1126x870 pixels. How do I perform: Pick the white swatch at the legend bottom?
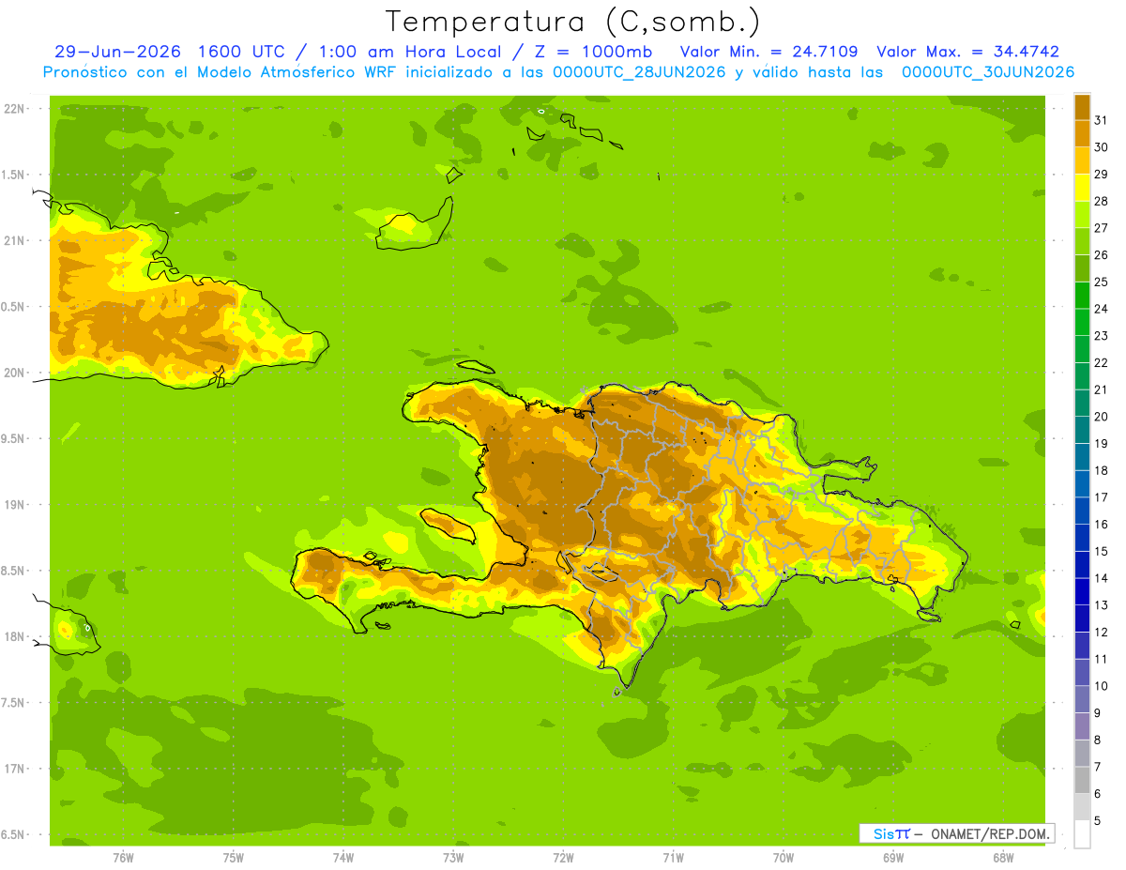pos(1082,833)
